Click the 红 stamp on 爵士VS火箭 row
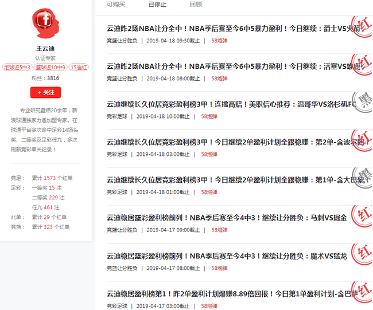373x310 pixels. click(362, 26)
